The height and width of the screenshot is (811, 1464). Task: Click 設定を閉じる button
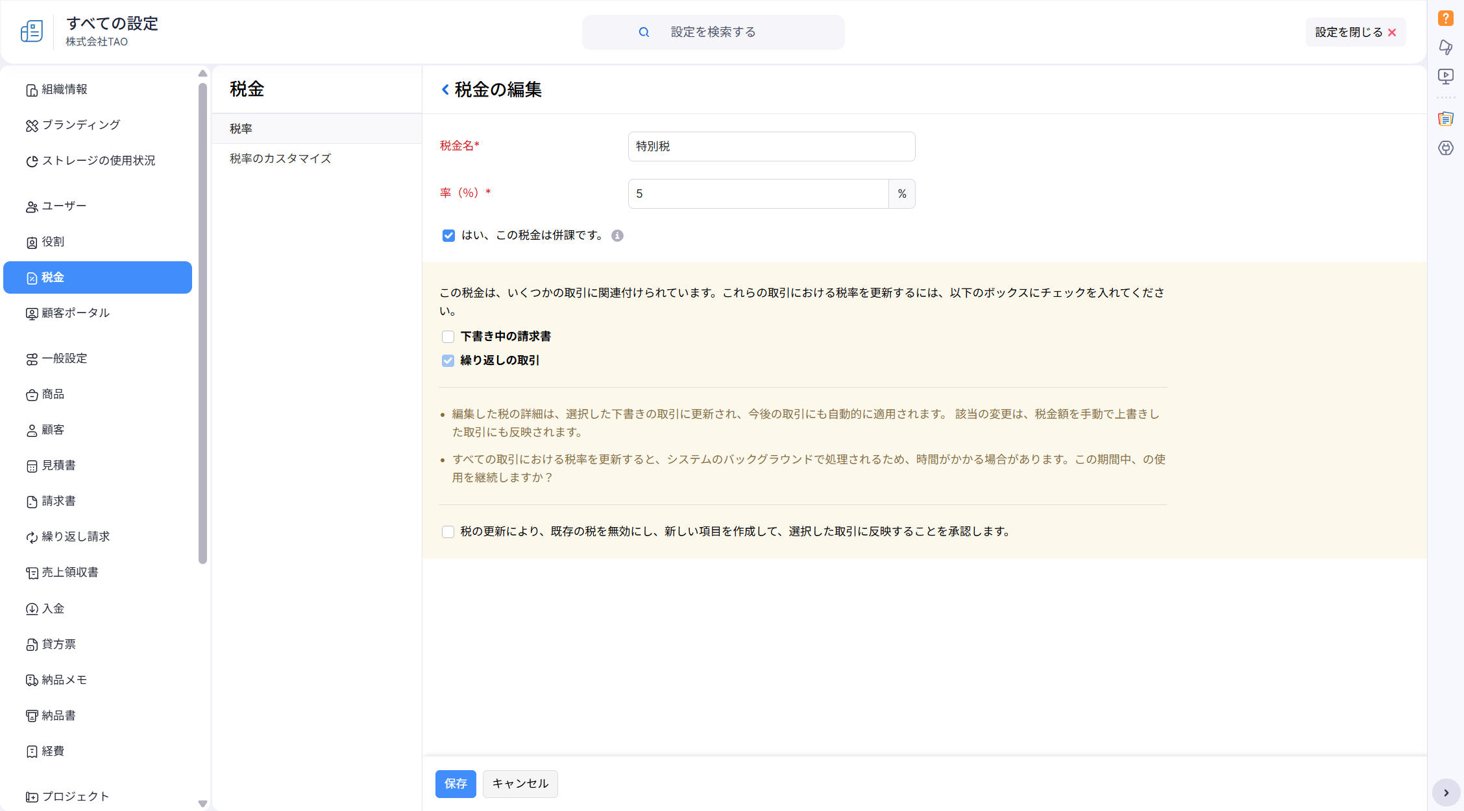(1355, 32)
